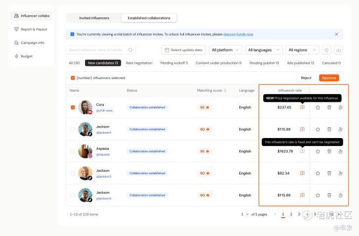The image size is (359, 236).
Task: Click the orange Approve button
Action: 329,78
